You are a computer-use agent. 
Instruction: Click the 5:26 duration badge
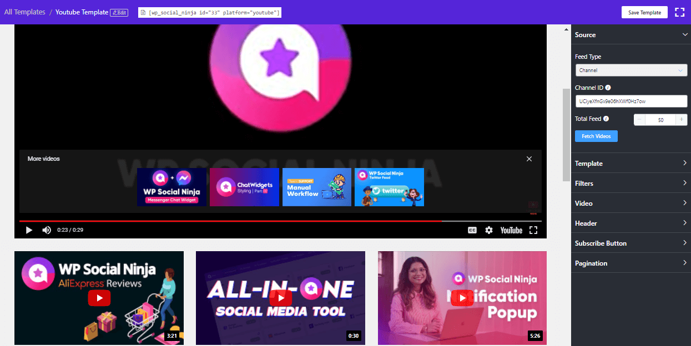[535, 336]
